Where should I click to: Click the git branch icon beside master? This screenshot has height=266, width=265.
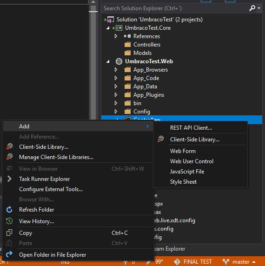click(x=226, y=262)
